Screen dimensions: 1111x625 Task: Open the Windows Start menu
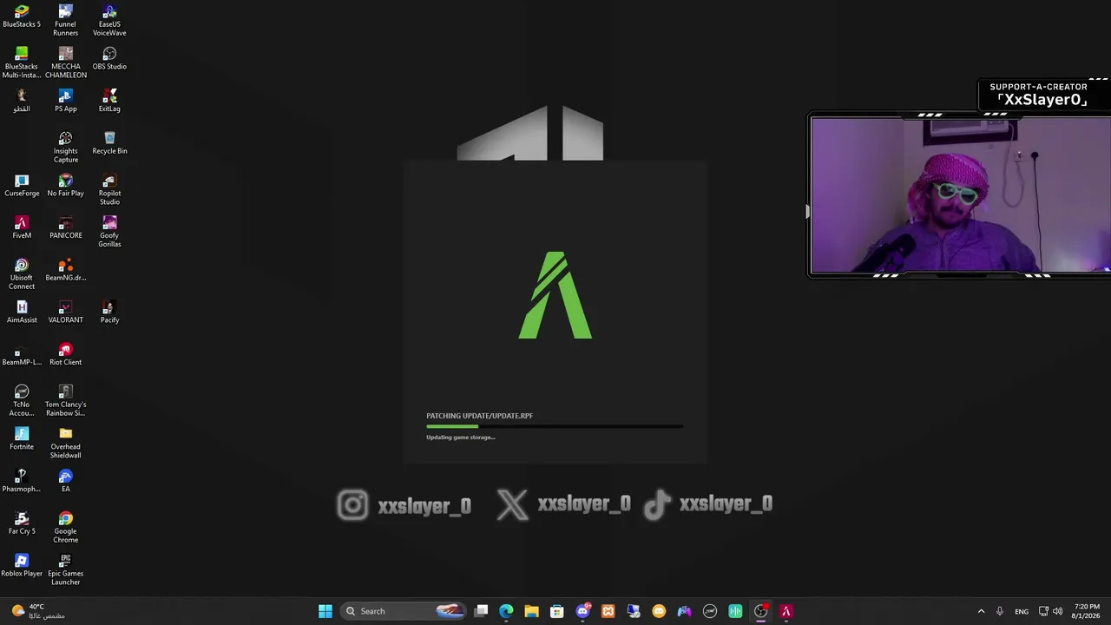325,611
